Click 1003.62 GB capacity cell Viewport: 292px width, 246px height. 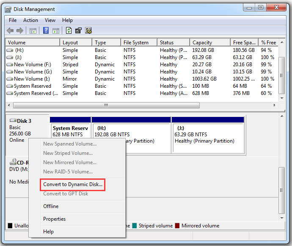pos(204,79)
